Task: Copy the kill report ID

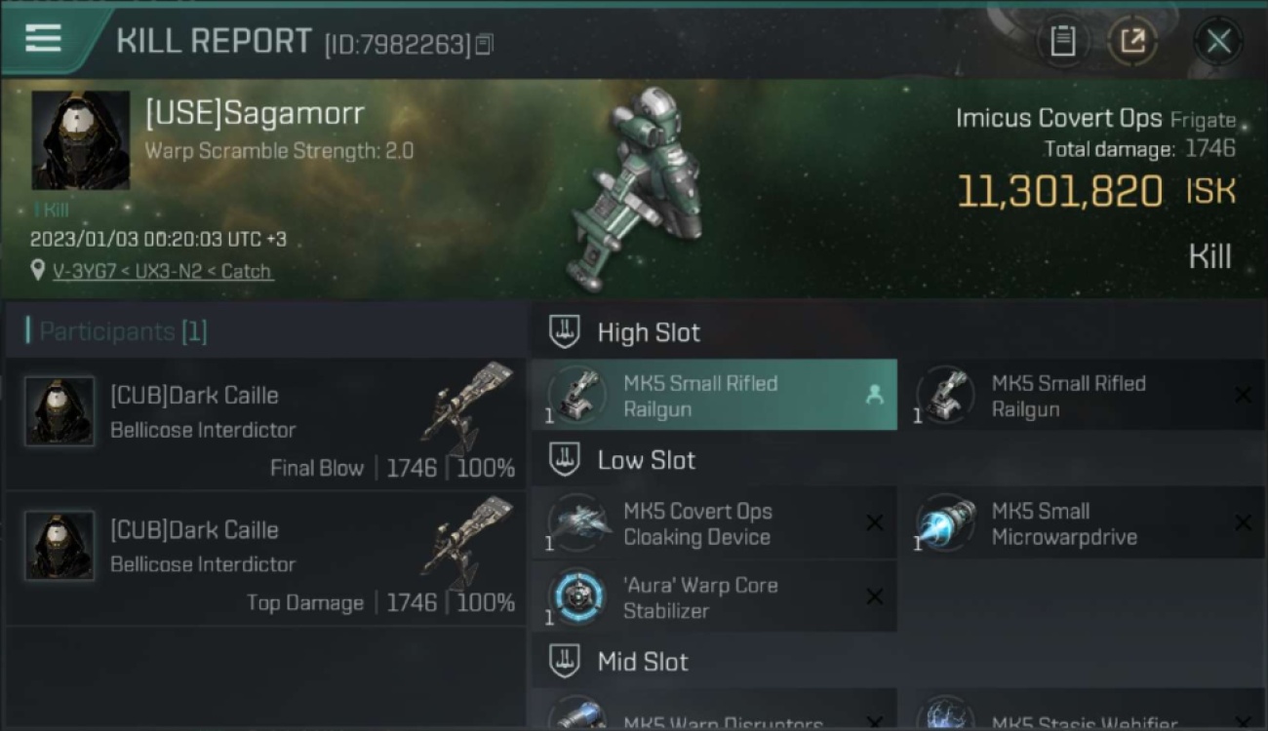Action: pos(484,44)
